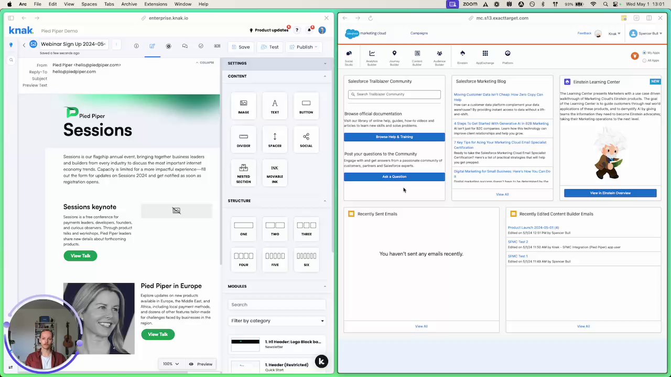Open AppExchange in Marketing Cloud

[x=485, y=58]
